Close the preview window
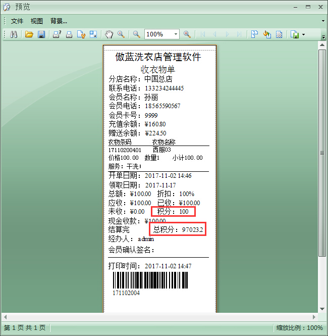 (x=320, y=7)
